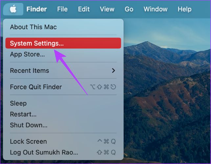This screenshot has width=211, height=164.
Task: Click Lock Screen menu entry
Action: (x=28, y=141)
